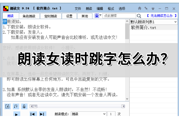Switch to the 角色朗读 tab

click(29, 16)
